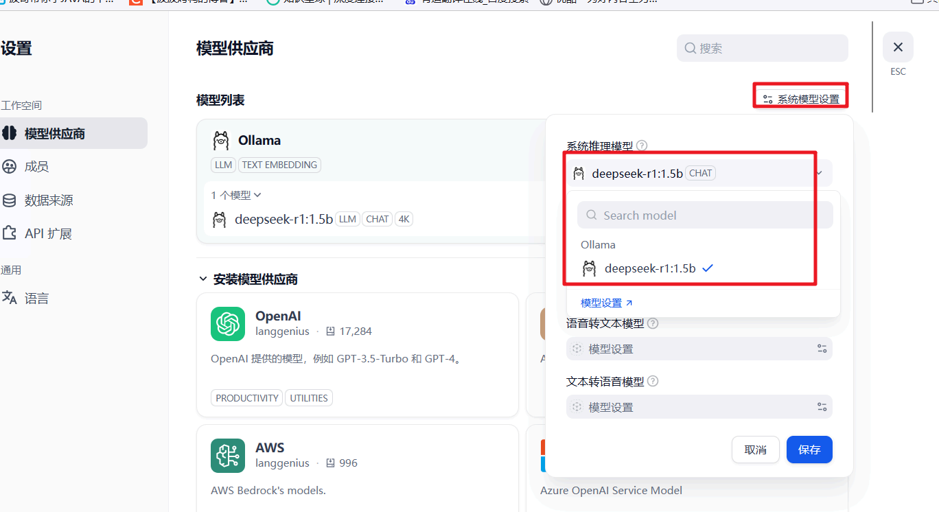This screenshot has height=512, width=939.
Task: Click OpenAI download count icon
Action: pyautogui.click(x=330, y=331)
